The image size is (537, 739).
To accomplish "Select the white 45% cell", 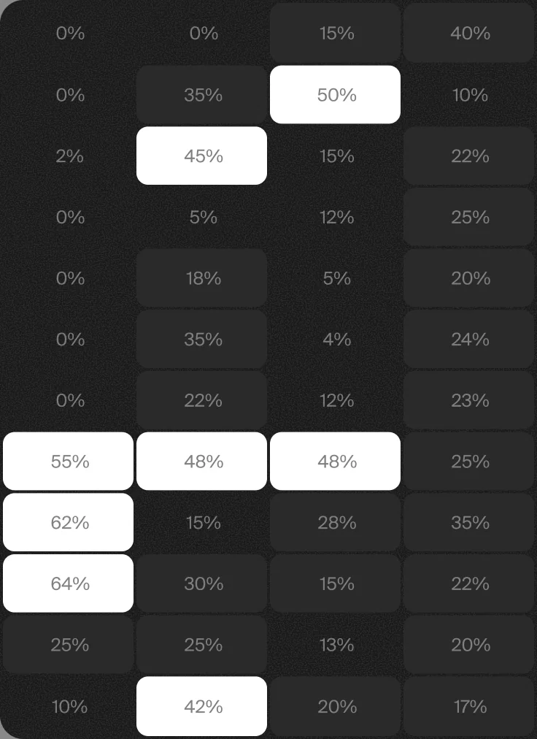I will point(201,156).
